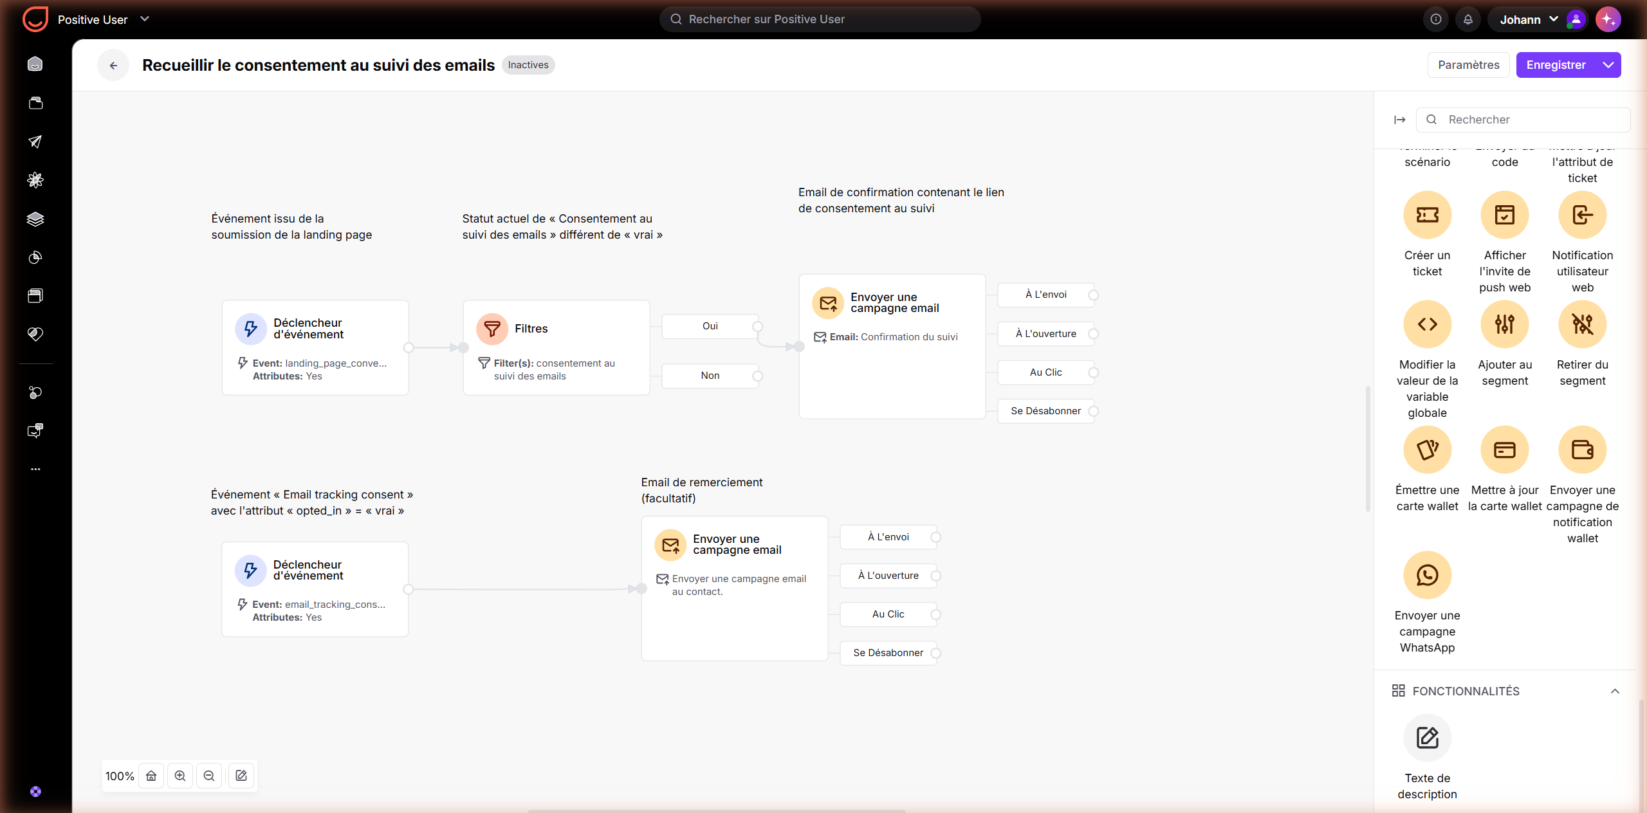The height and width of the screenshot is (813, 1647).
Task: Open the Confirmation du suivi email node
Action: coord(892,347)
